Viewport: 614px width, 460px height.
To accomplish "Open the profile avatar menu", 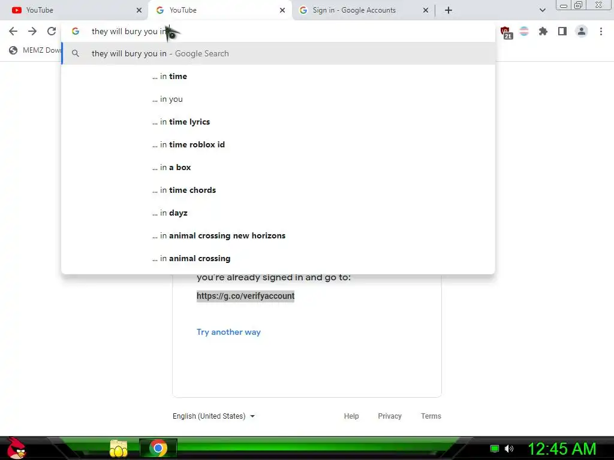I will pyautogui.click(x=582, y=31).
